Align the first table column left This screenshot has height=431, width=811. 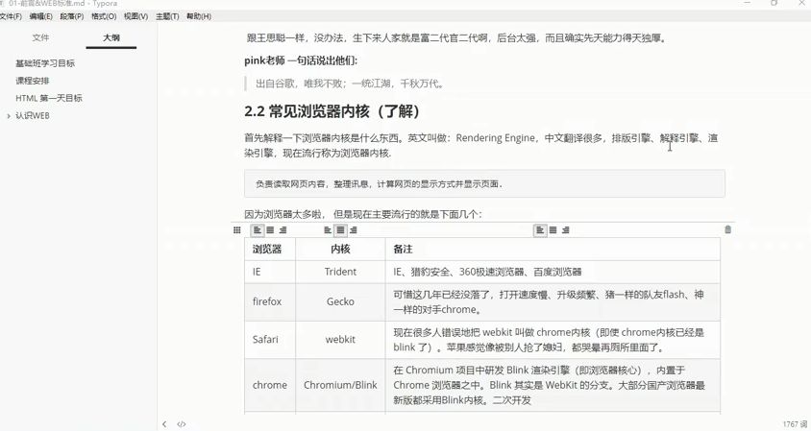tap(258, 230)
